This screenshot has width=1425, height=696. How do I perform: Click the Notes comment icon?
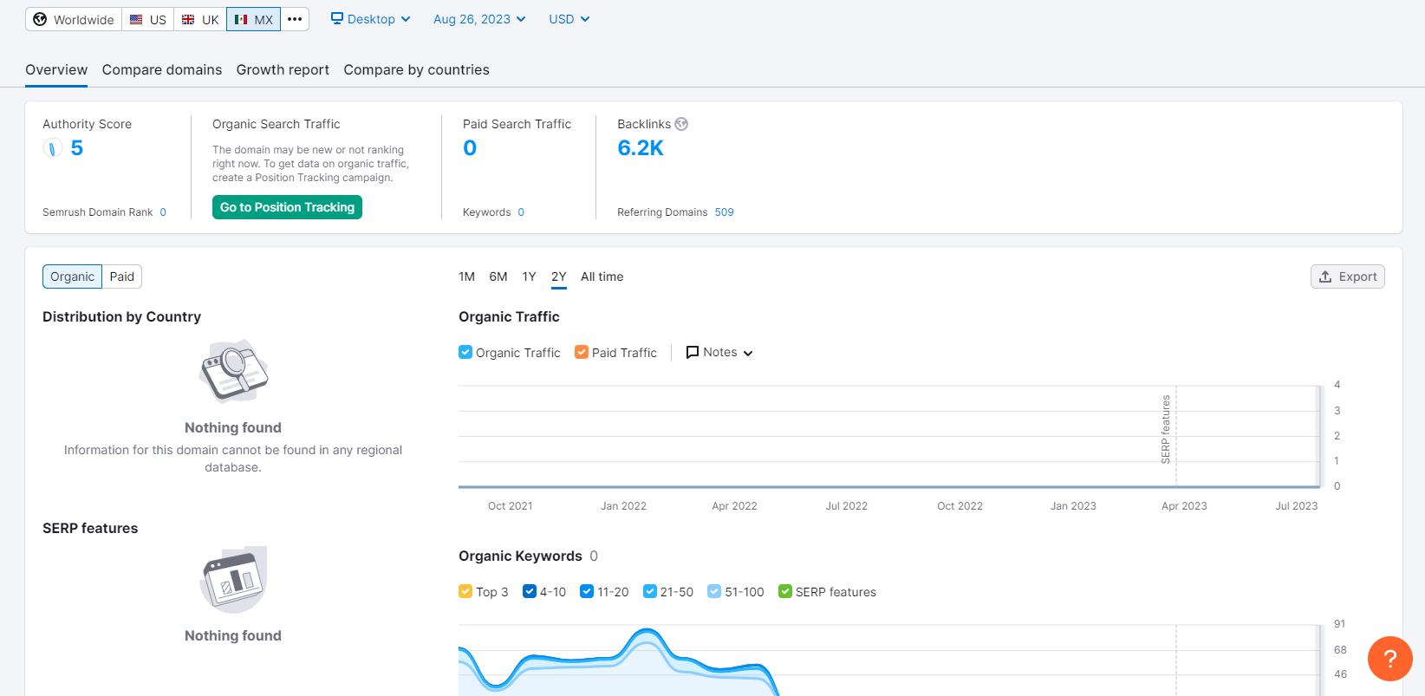pos(693,352)
